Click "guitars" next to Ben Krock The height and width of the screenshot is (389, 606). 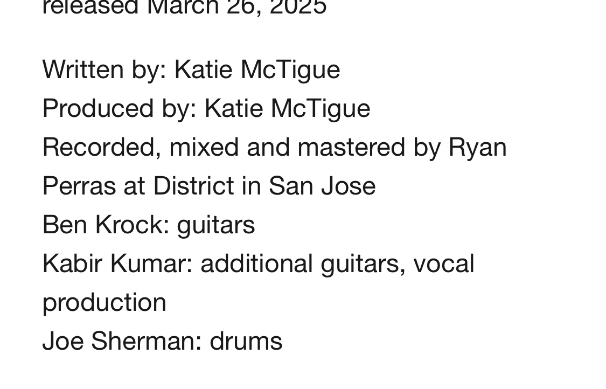(x=215, y=225)
